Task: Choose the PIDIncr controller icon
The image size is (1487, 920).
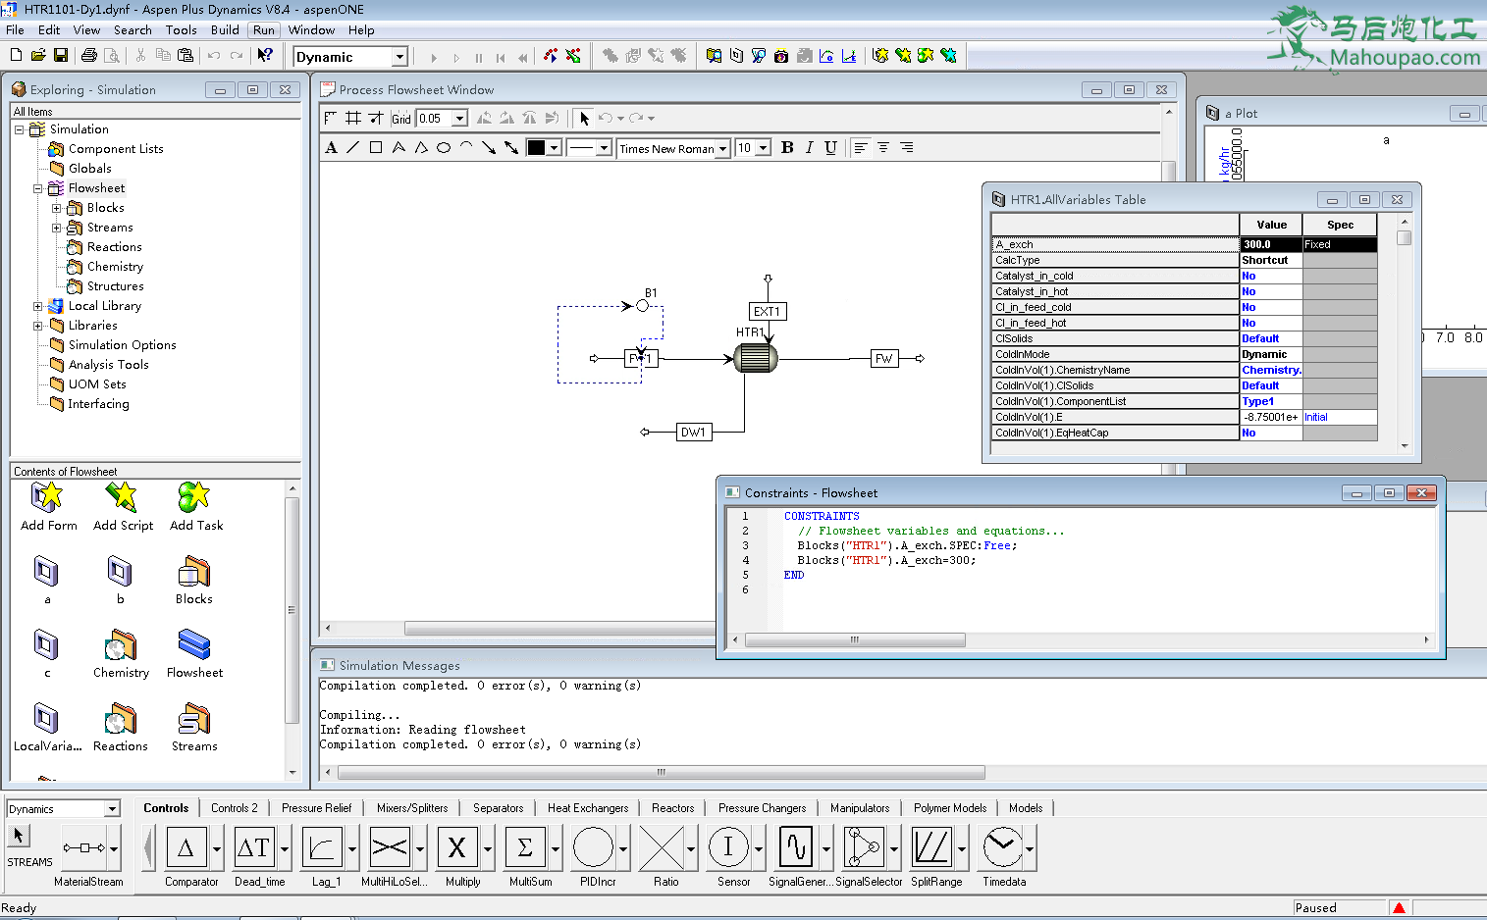Action: [593, 848]
